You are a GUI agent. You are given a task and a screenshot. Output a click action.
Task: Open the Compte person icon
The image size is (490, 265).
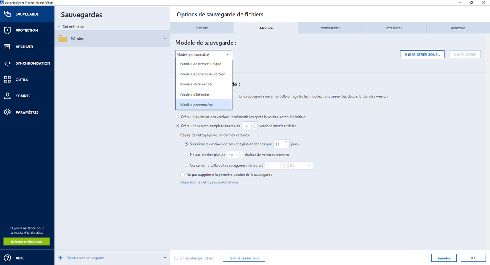[7, 96]
